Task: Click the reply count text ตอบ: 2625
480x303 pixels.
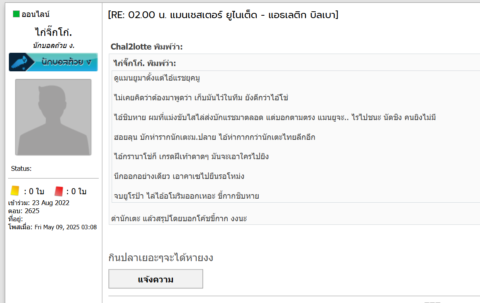Action: point(24,211)
